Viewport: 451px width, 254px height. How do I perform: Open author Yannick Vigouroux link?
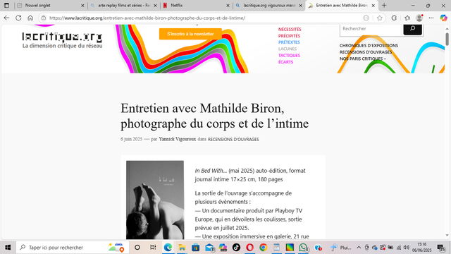tap(178, 139)
